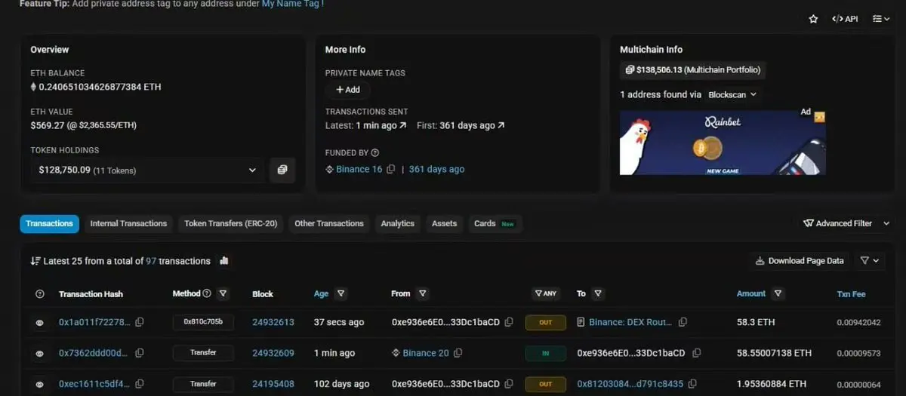Toggle Age column time format
The height and width of the screenshot is (396, 906).
point(322,293)
